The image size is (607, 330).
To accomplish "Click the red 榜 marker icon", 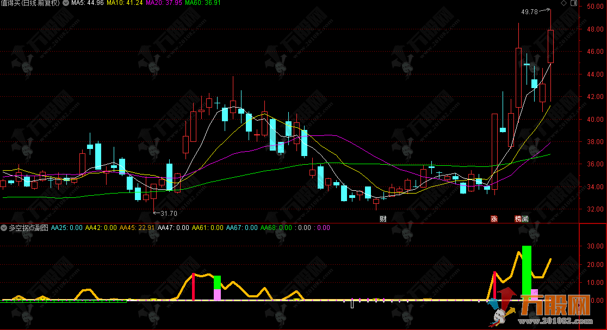I will pyautogui.click(x=518, y=219).
